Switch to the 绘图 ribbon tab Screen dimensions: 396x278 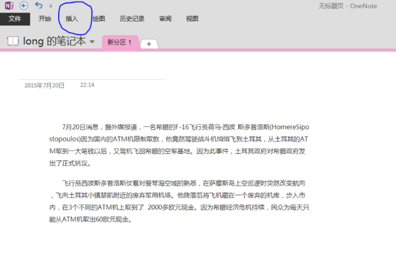99,18
